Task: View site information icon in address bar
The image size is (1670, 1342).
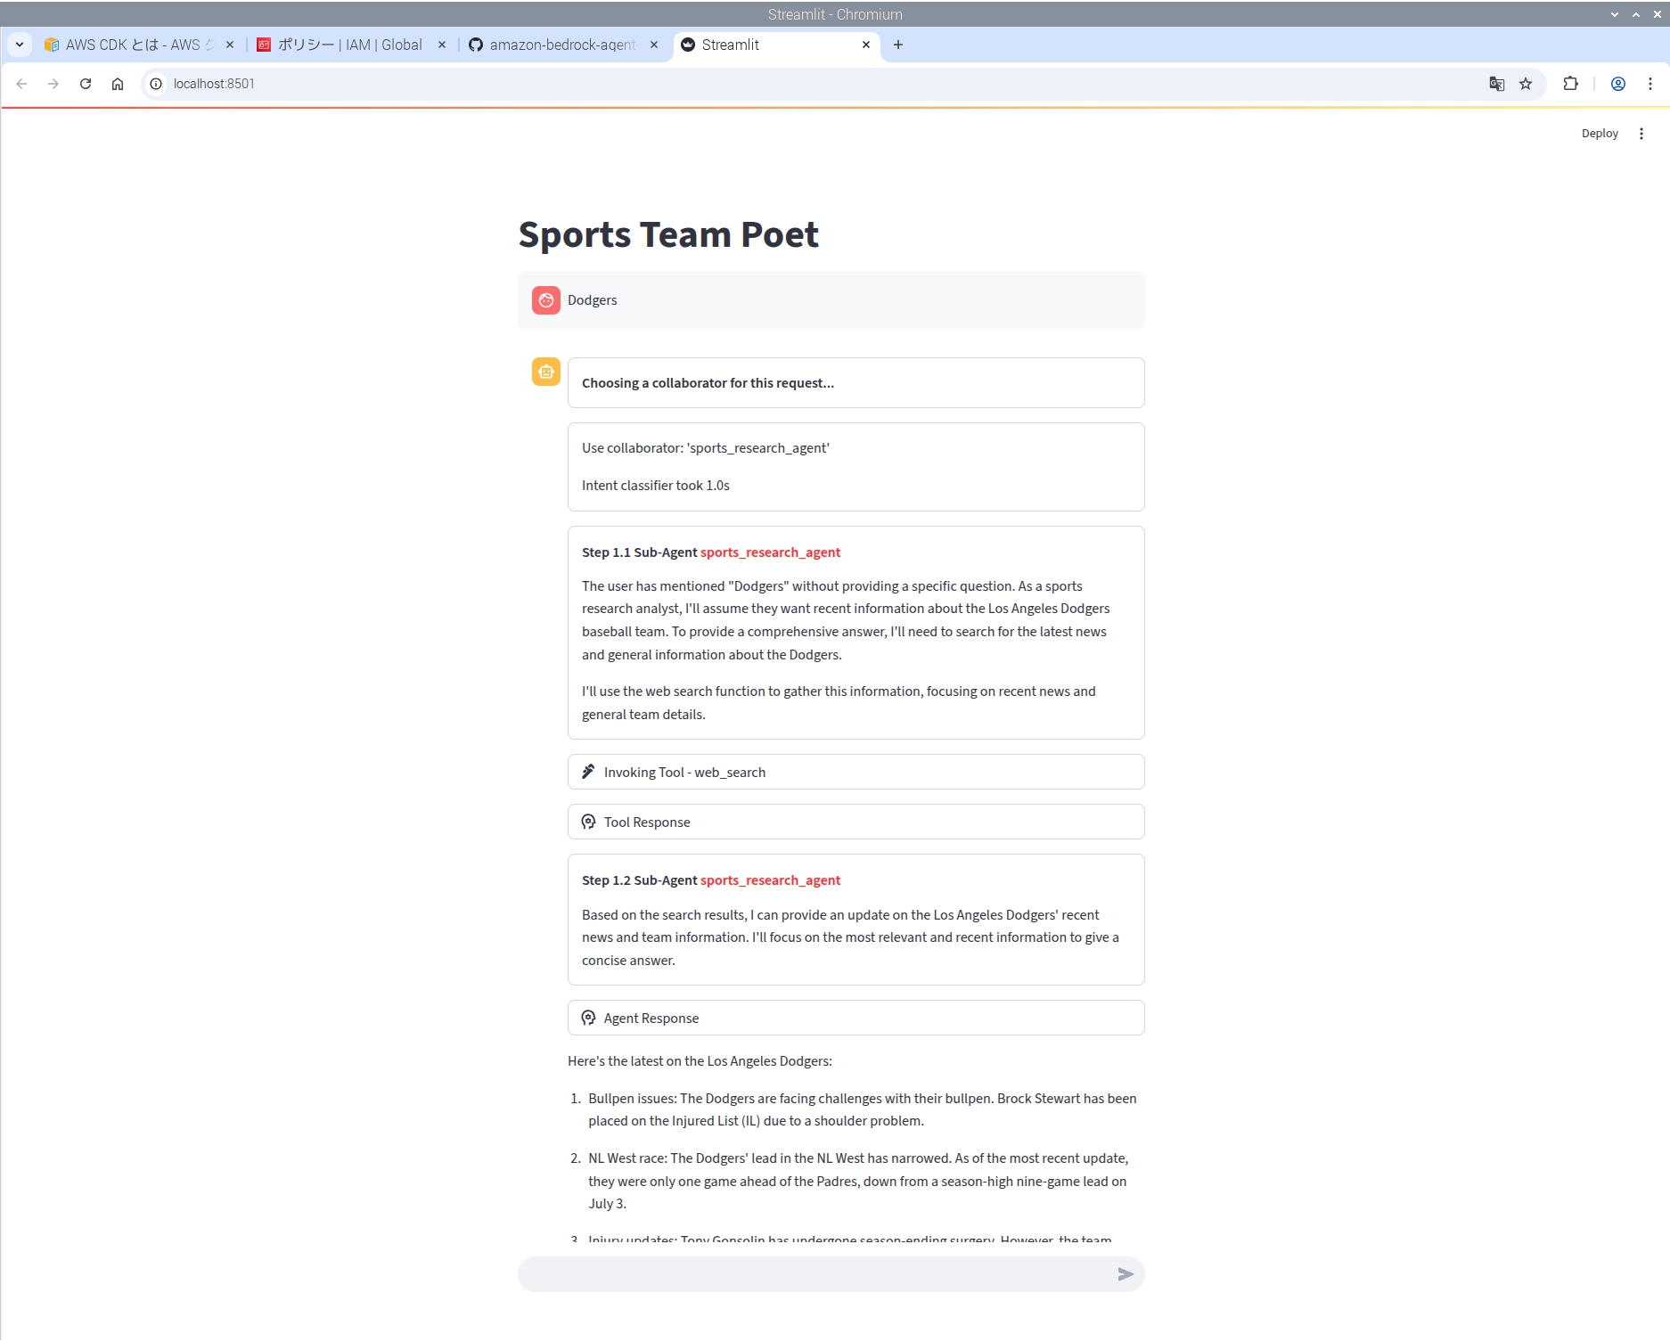Action: [156, 84]
